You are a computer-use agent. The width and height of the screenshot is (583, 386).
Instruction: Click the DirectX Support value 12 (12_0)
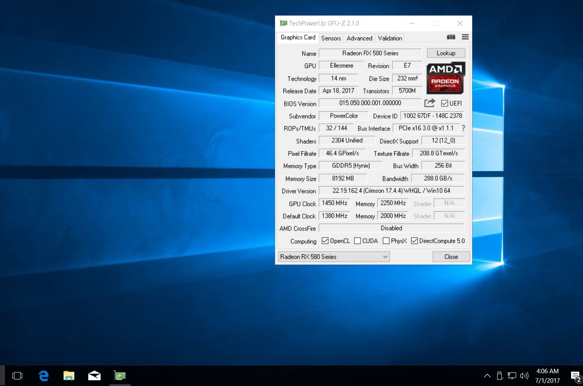443,141
